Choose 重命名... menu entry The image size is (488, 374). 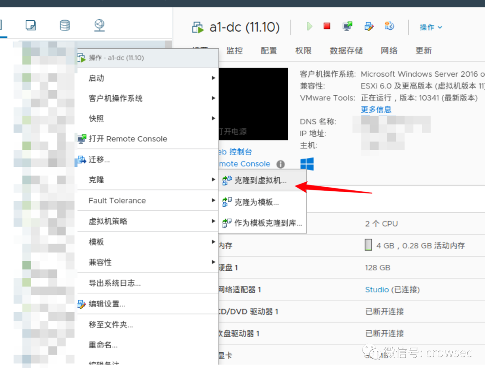148,345
